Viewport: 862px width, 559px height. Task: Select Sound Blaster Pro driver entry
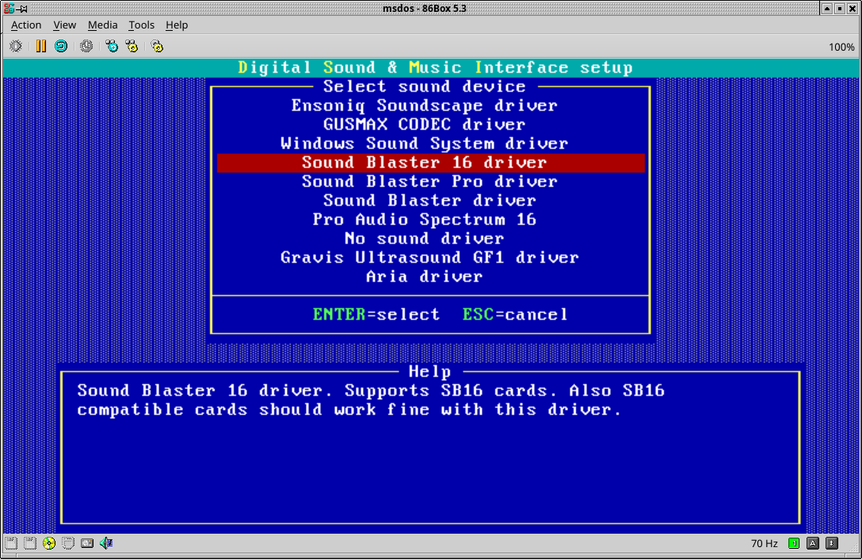point(429,181)
